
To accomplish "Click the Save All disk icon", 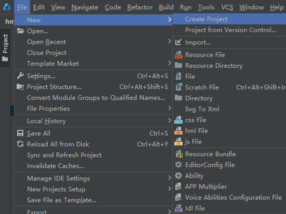I will (x=20, y=133).
